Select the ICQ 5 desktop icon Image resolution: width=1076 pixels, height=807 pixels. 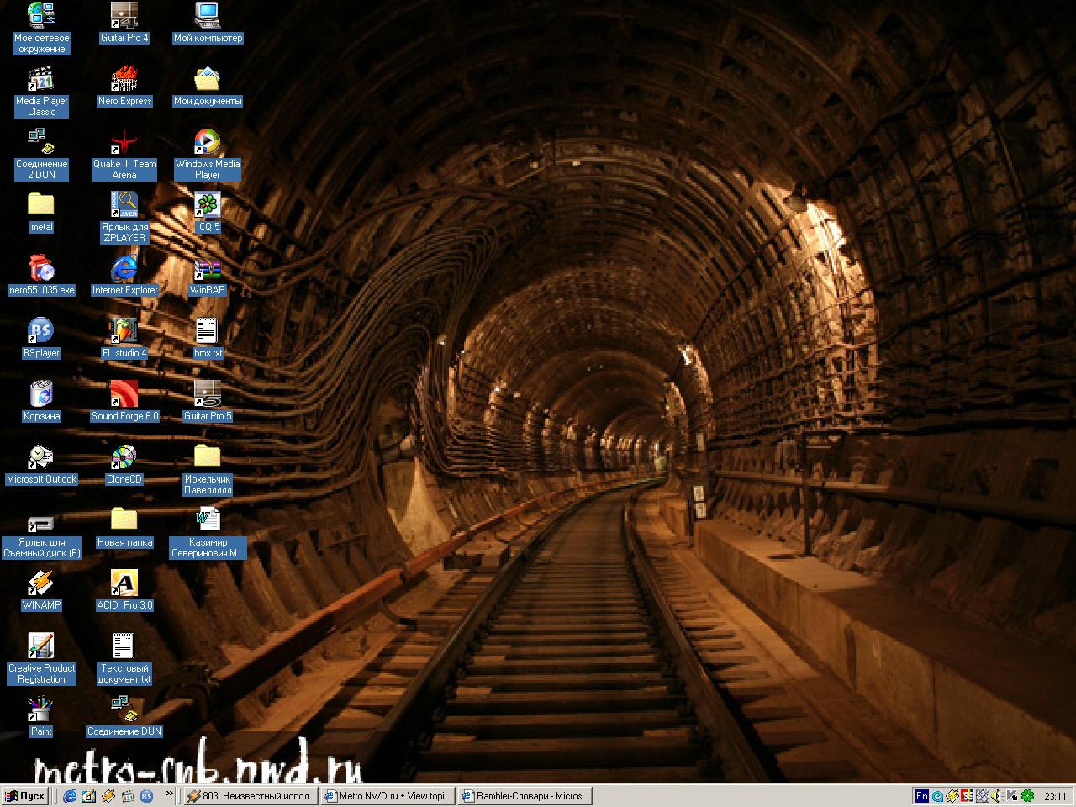point(207,205)
